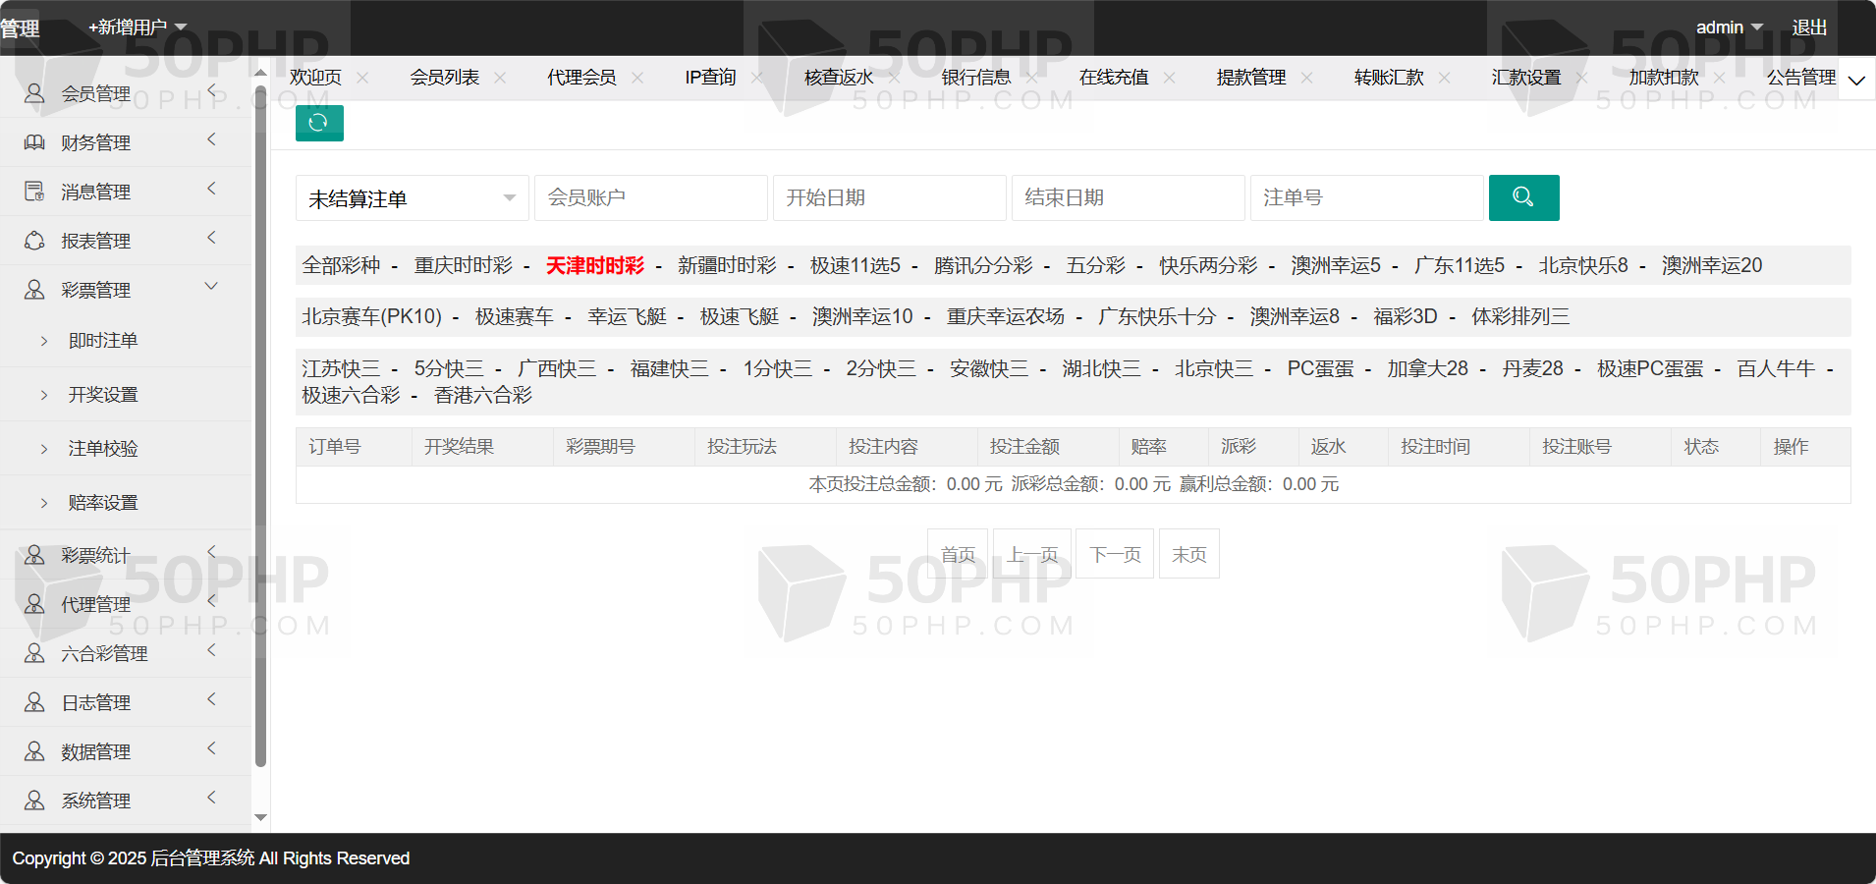
Task: Focus the 会员账户 input field
Action: 650,197
